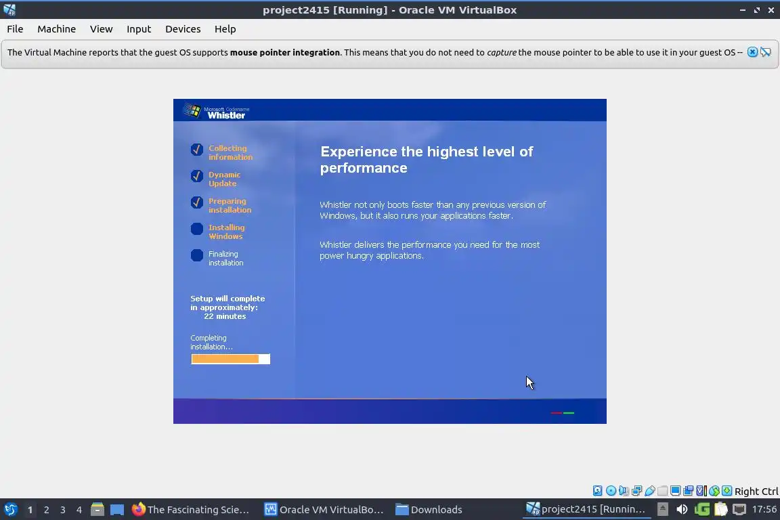Click the Dynamic Update step checkmark

(x=197, y=175)
